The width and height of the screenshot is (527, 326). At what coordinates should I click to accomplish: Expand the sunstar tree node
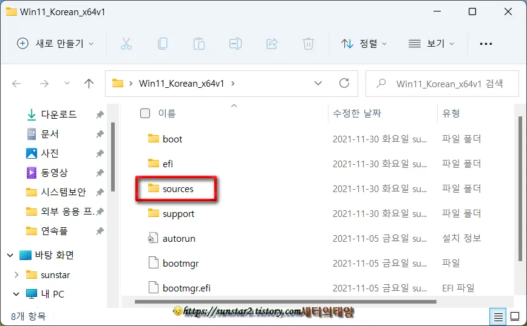(16, 274)
